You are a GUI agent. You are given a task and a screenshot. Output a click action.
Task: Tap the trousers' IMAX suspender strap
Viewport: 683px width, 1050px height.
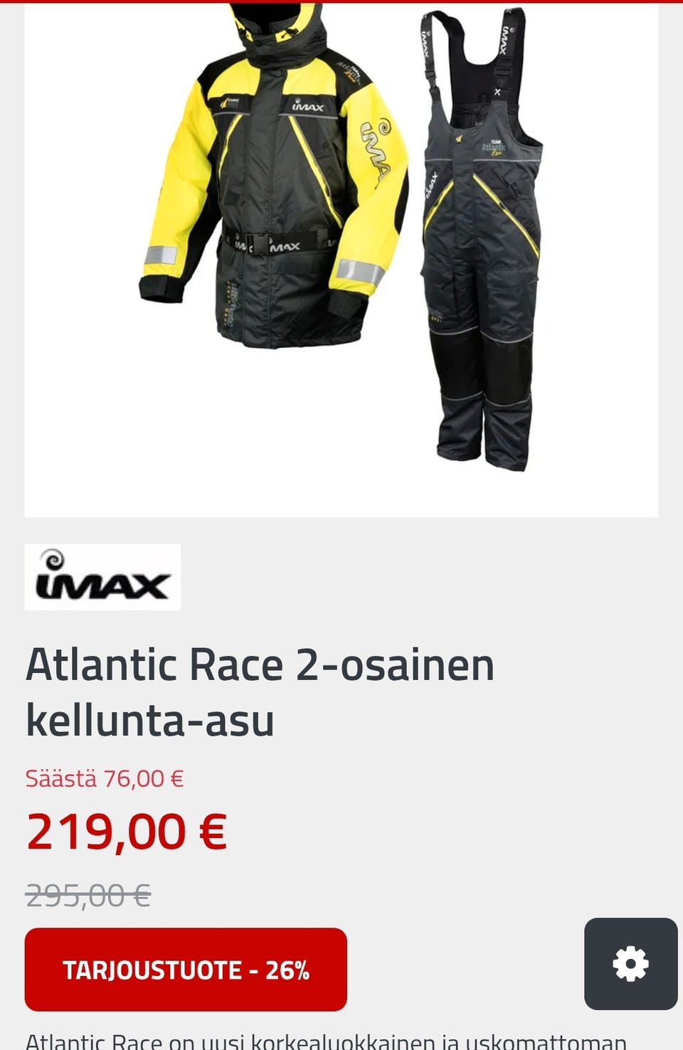(430, 50)
